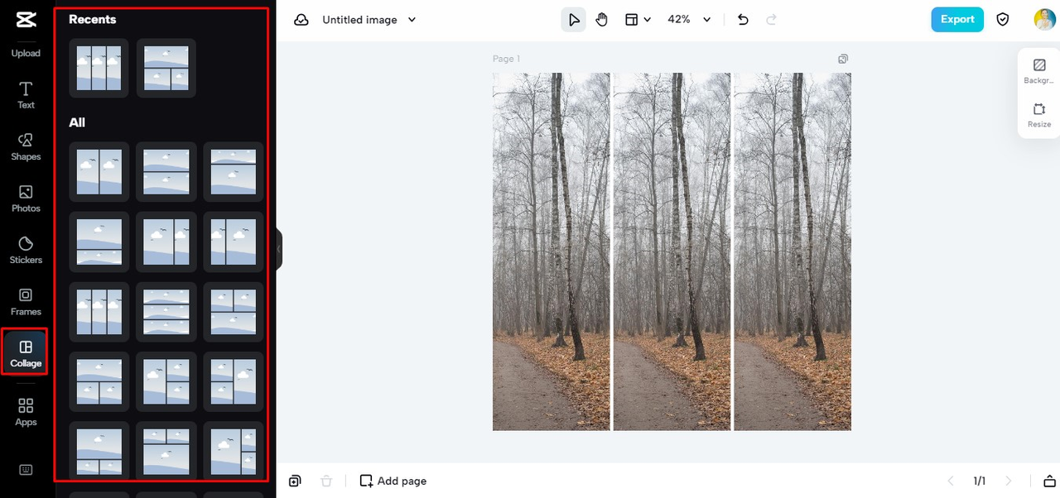1060x498 pixels.
Task: Open the Untitled image name dropdown
Action: (x=369, y=20)
